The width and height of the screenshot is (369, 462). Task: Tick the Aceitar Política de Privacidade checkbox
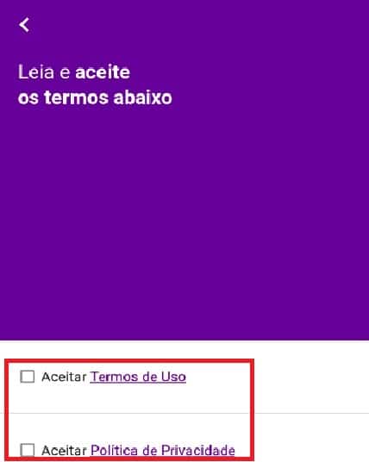click(x=27, y=450)
